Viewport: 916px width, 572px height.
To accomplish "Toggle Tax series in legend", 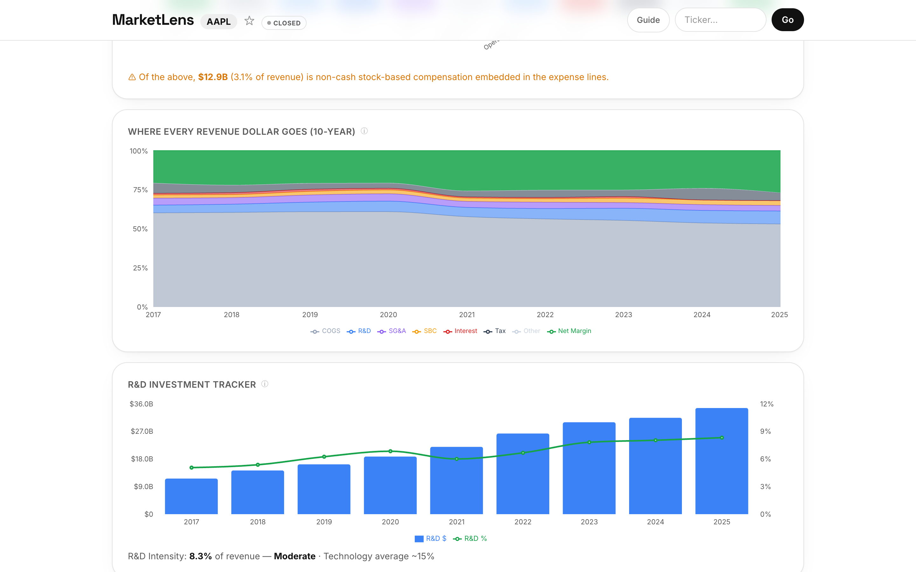I will 494,331.
